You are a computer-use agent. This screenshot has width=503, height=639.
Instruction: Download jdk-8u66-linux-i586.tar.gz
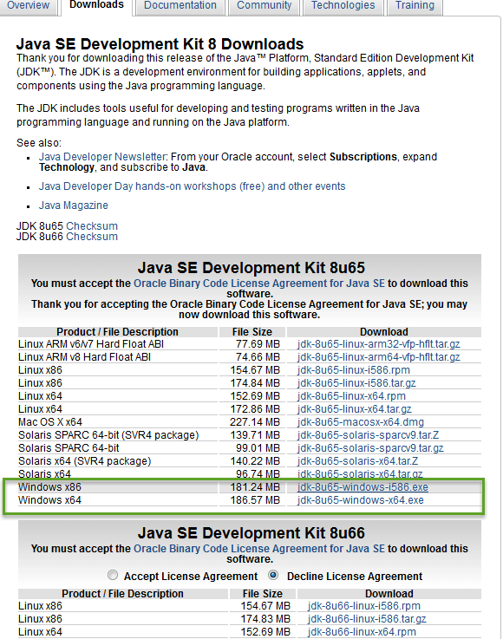point(367,619)
